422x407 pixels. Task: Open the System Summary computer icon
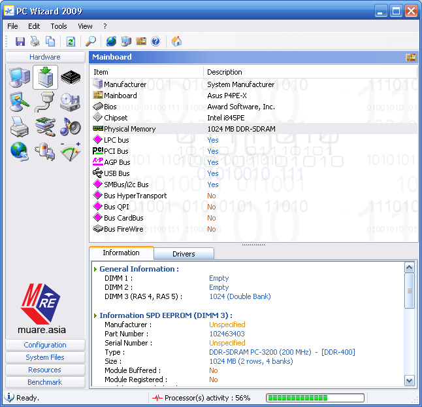[x=20, y=77]
